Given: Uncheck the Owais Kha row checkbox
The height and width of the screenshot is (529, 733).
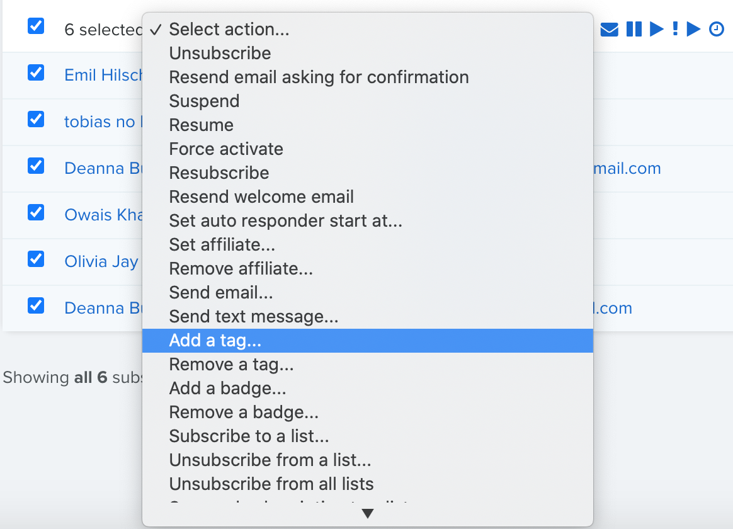Looking at the screenshot, I should pos(36,213).
